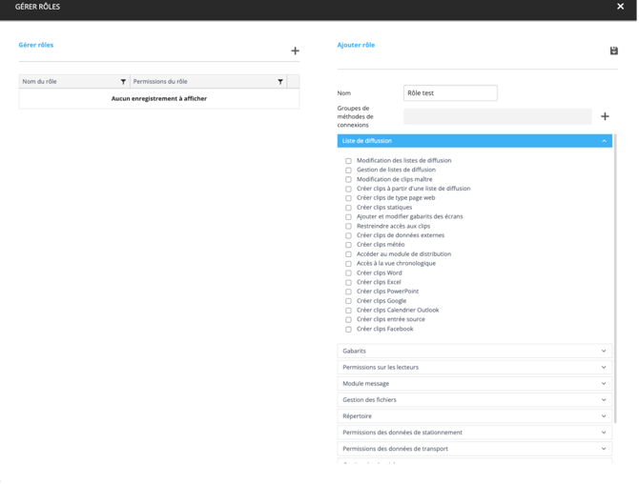Check Modification des listes de diffusion
This screenshot has width=639, height=484.
tap(348, 161)
